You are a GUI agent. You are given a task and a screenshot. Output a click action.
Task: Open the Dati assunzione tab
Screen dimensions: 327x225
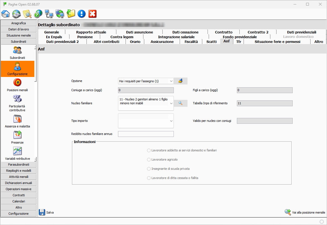click(x=139, y=32)
